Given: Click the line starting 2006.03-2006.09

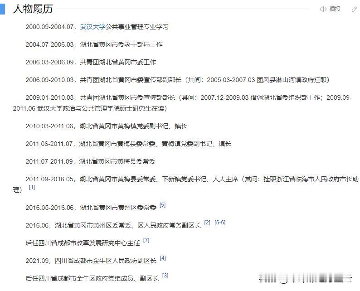Looking at the screenshot, I should 91,62.
